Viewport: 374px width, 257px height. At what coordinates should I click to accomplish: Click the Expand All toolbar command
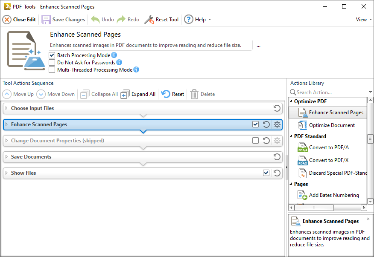click(x=138, y=94)
